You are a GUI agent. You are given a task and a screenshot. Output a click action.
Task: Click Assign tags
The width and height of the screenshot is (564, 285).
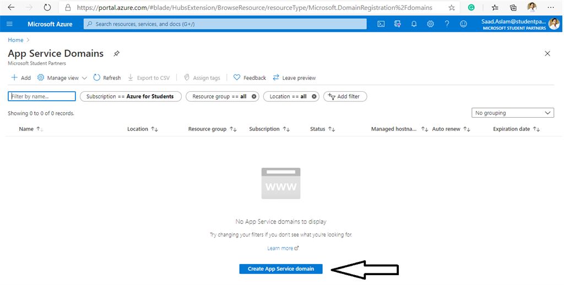point(202,78)
